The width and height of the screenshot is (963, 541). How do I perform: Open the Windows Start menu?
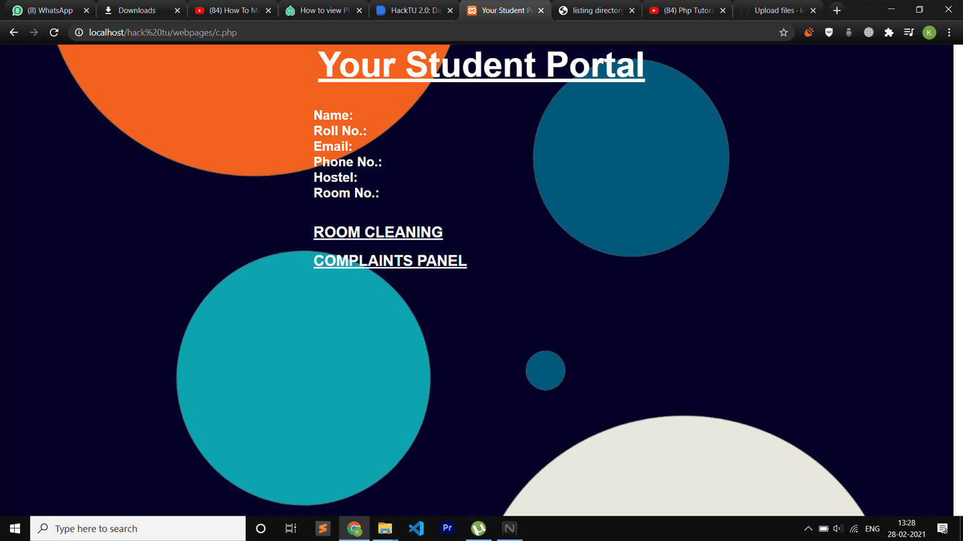click(x=15, y=528)
